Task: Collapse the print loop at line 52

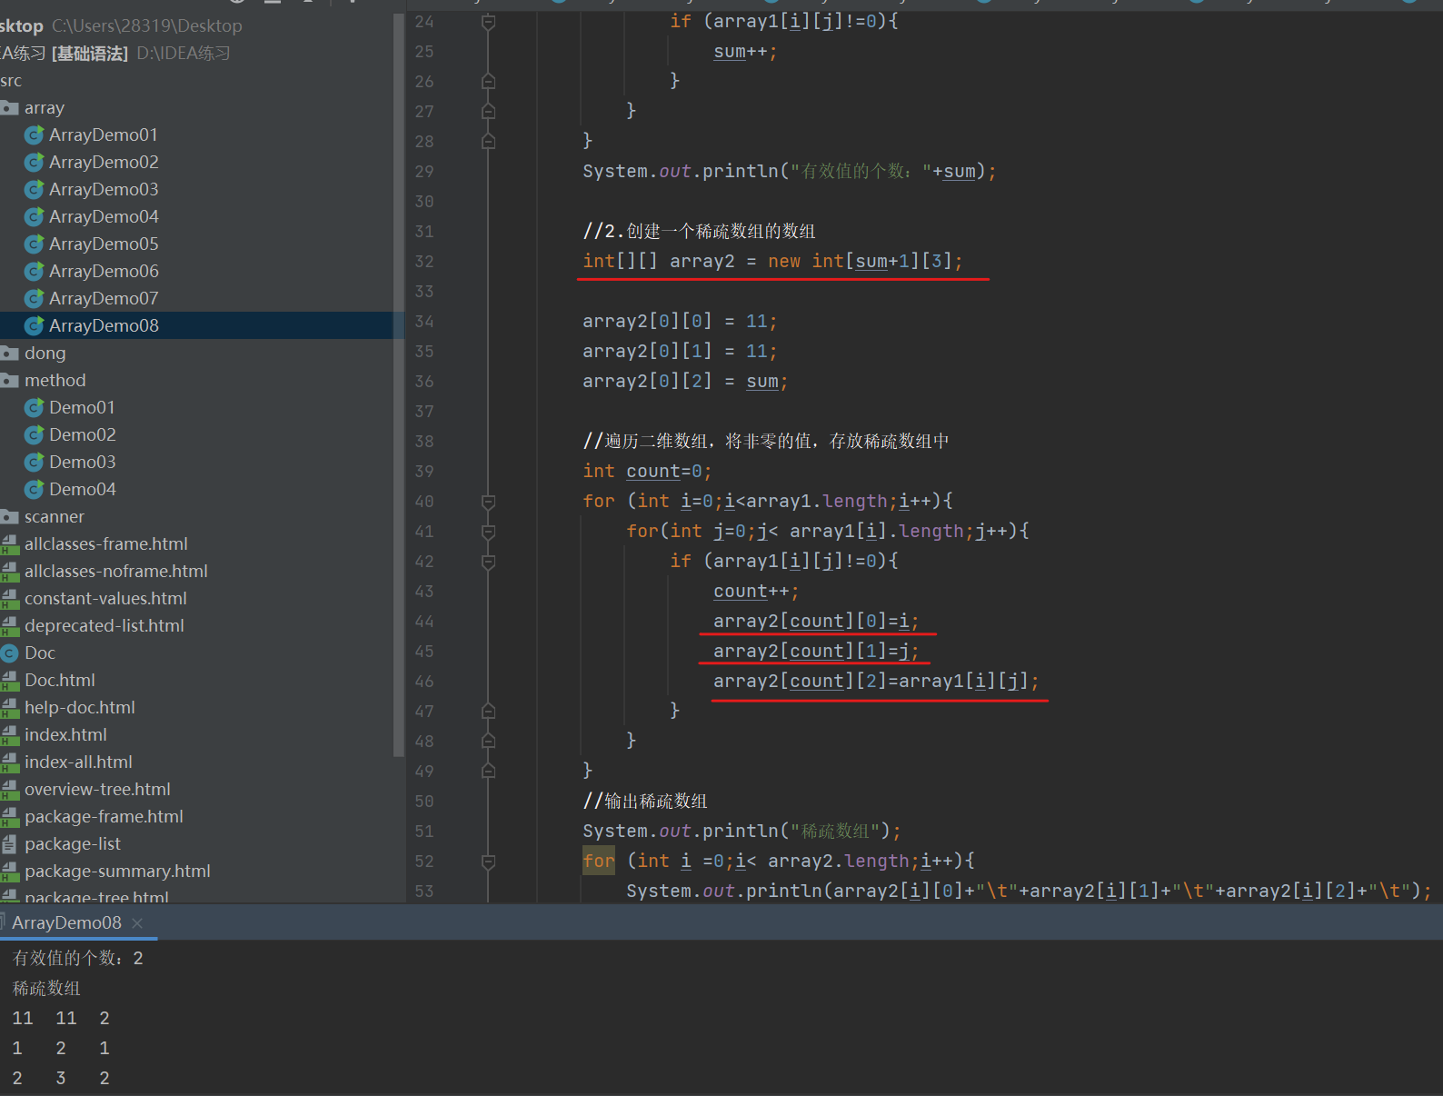Action: click(x=488, y=862)
